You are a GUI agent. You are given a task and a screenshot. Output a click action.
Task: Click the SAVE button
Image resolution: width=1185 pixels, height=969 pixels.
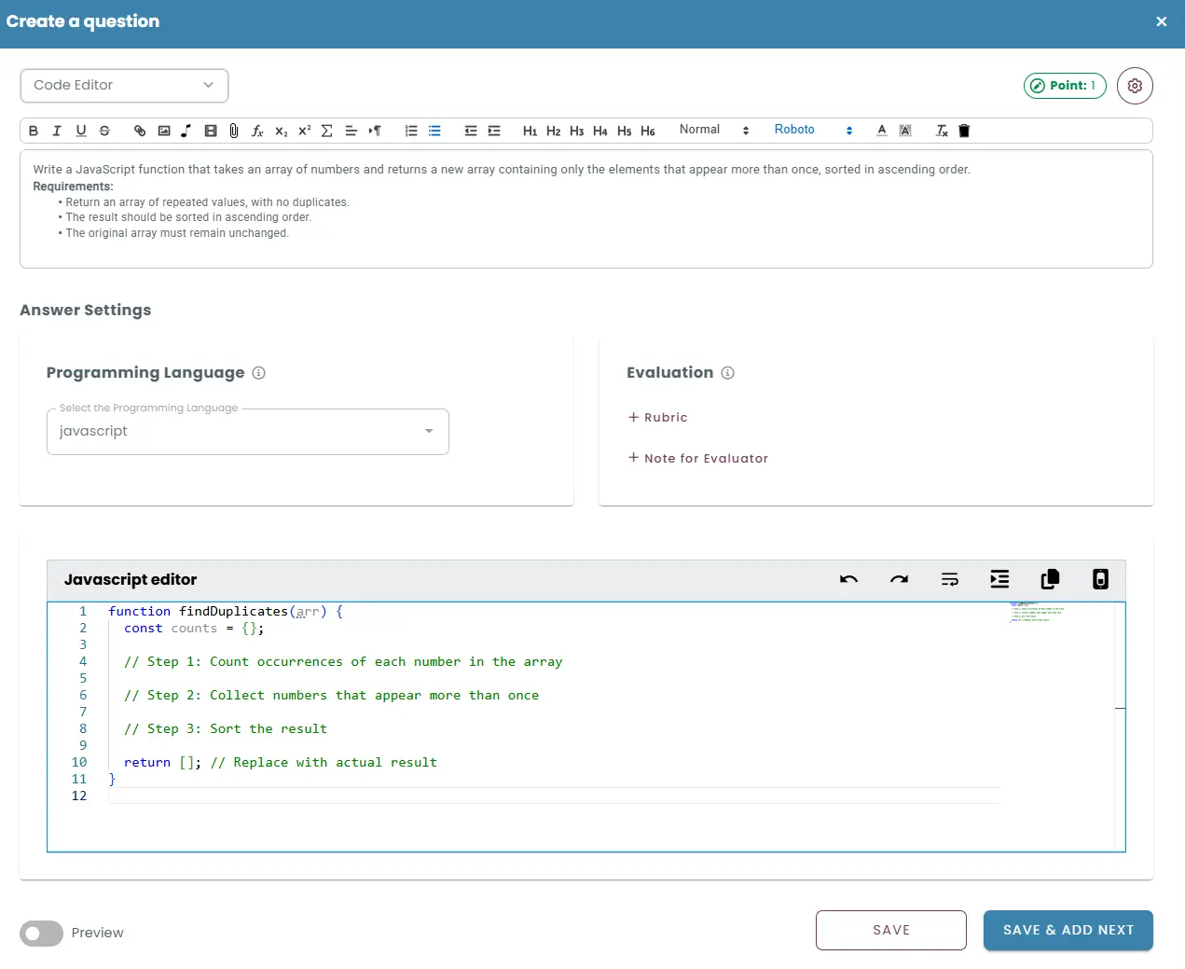[x=891, y=930]
